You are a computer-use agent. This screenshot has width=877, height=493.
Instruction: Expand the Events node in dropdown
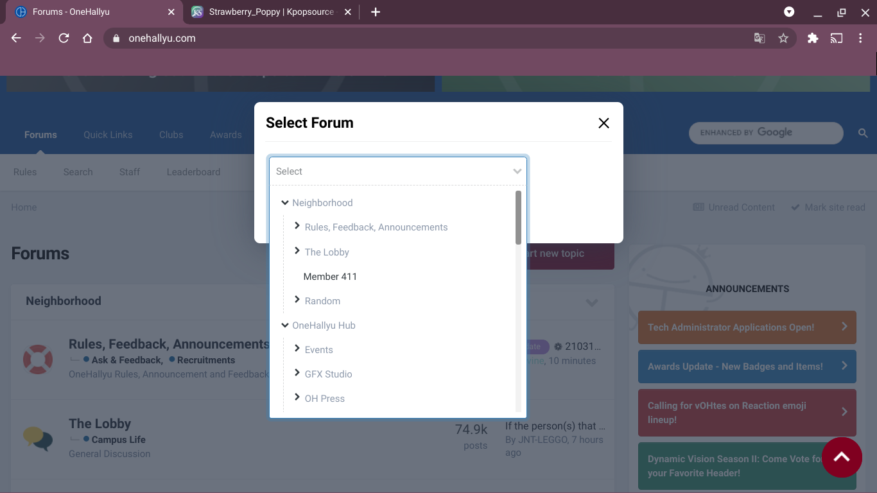[297, 349]
